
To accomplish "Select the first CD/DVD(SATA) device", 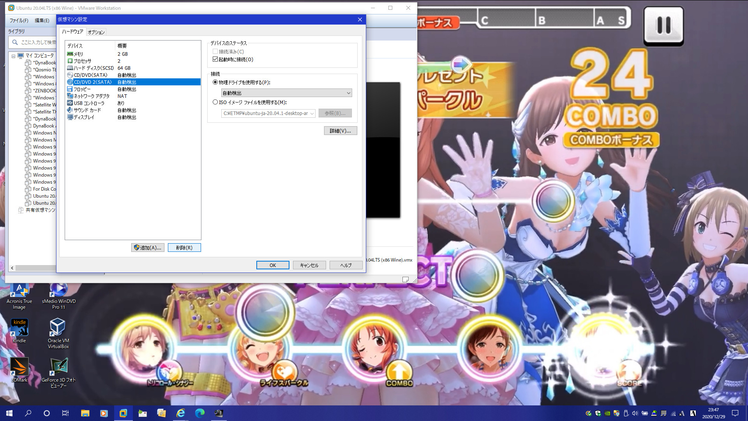I will (x=133, y=75).
